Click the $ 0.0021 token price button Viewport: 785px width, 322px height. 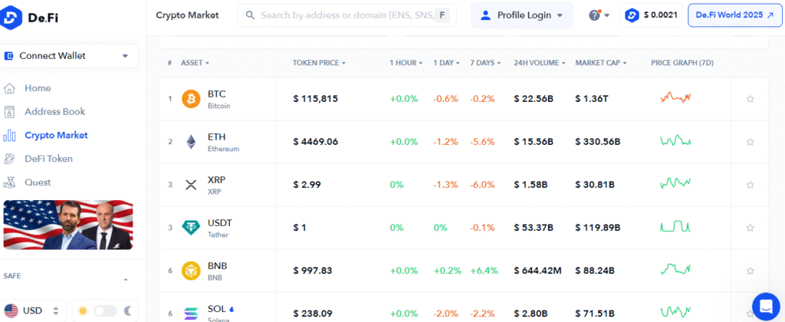coord(652,15)
